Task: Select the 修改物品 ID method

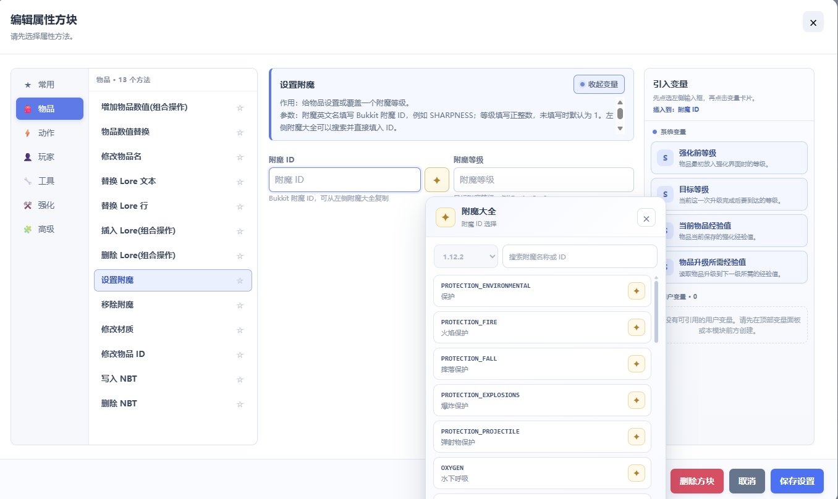Action: (x=173, y=354)
